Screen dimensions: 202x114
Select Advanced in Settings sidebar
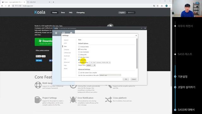click(67, 62)
